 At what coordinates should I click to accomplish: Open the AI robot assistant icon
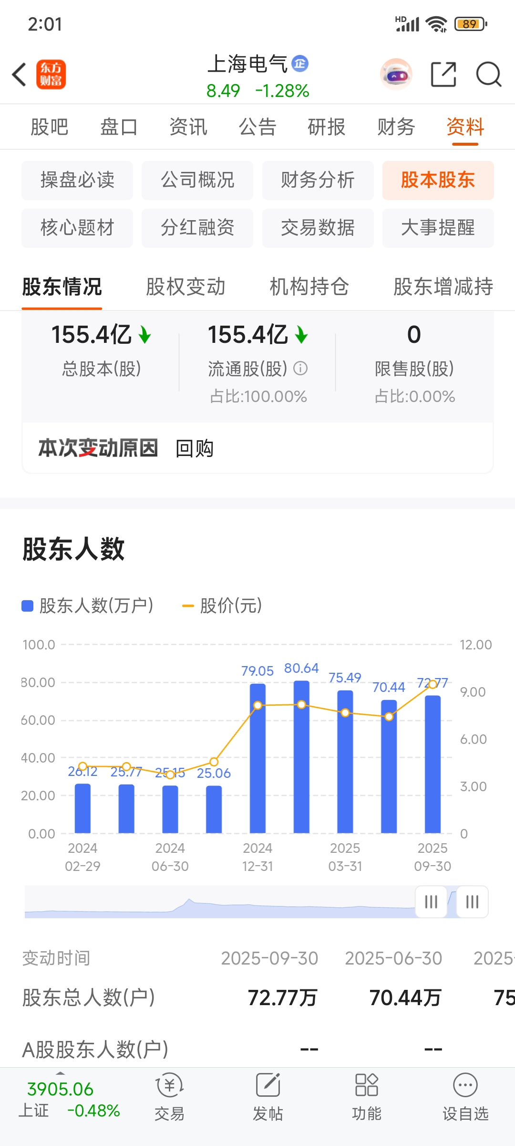(x=396, y=74)
